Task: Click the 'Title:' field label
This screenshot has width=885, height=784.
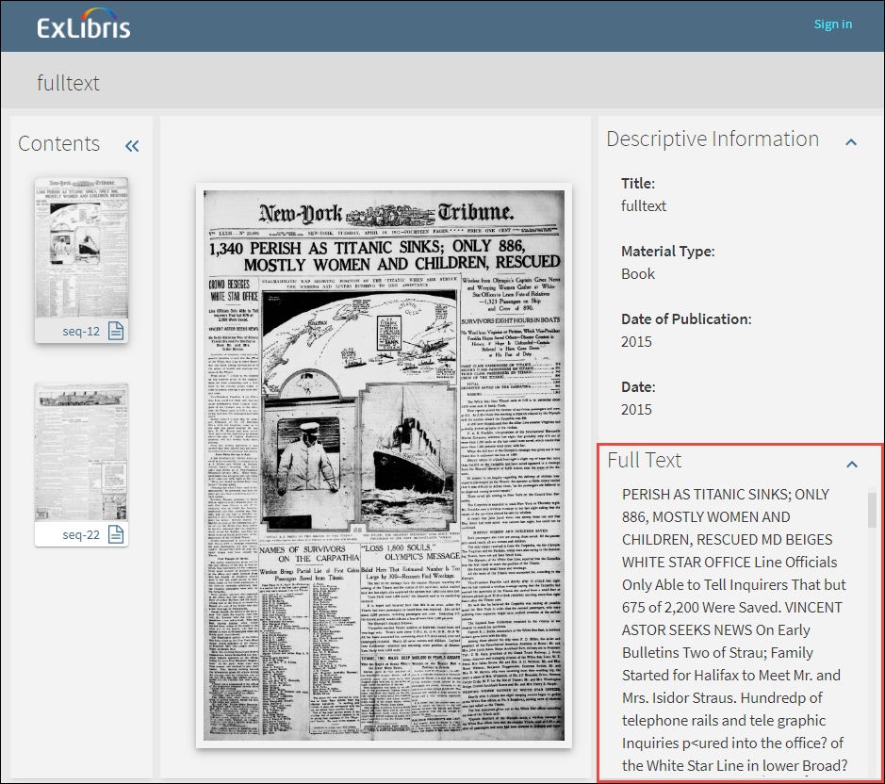Action: click(x=638, y=184)
